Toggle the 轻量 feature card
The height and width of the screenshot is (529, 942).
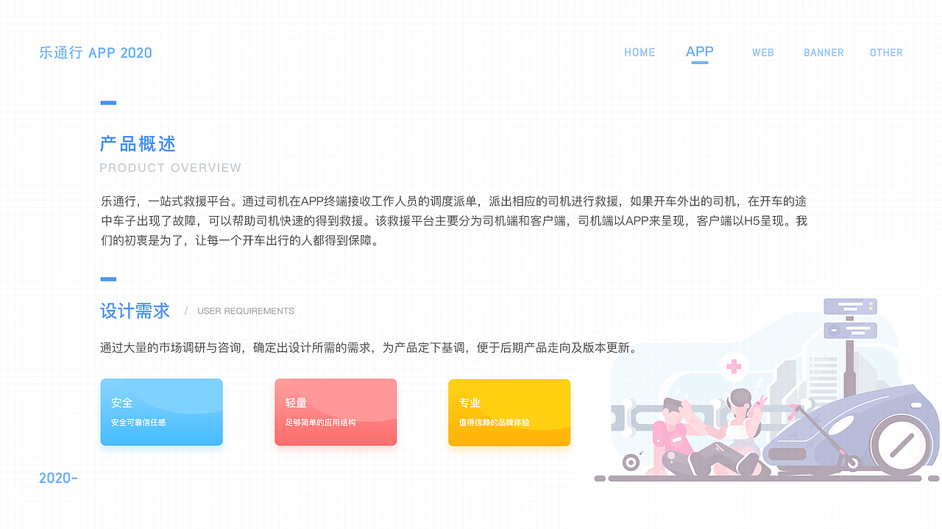tap(336, 411)
